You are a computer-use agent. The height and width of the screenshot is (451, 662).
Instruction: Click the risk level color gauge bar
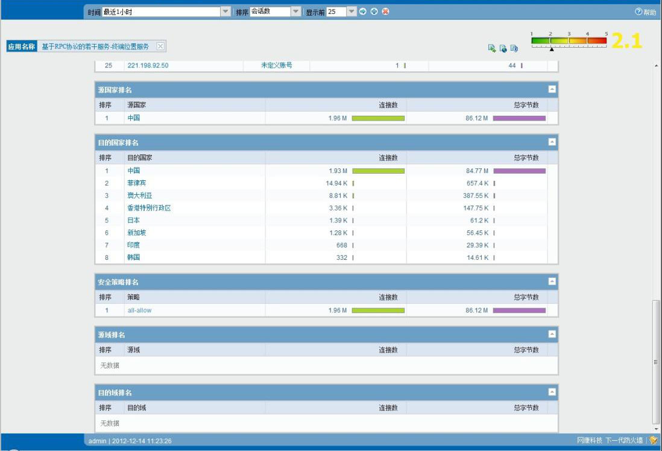pos(569,40)
